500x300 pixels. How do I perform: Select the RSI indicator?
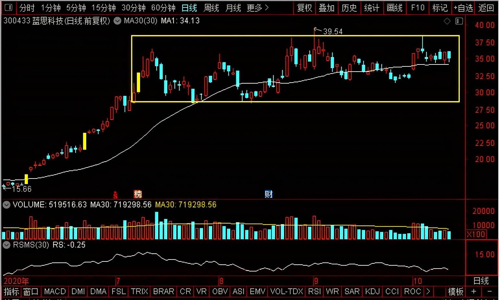point(315,292)
